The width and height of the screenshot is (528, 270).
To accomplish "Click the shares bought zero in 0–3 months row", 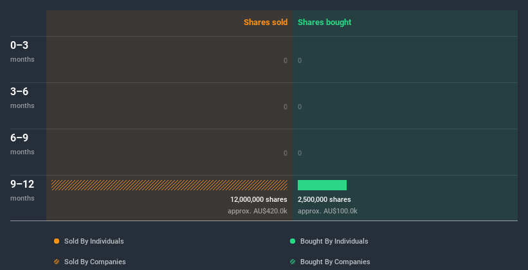I will (300, 60).
